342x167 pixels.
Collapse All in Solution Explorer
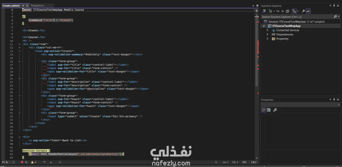283,11
